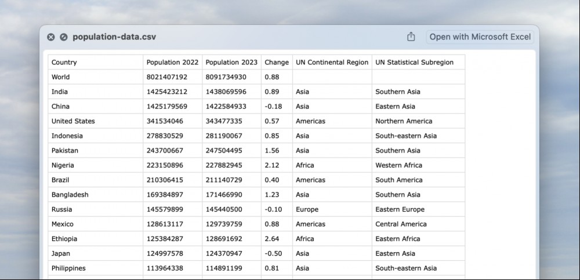Click the Eastern Europe subregion cell
The image size is (580, 280).
pos(418,209)
